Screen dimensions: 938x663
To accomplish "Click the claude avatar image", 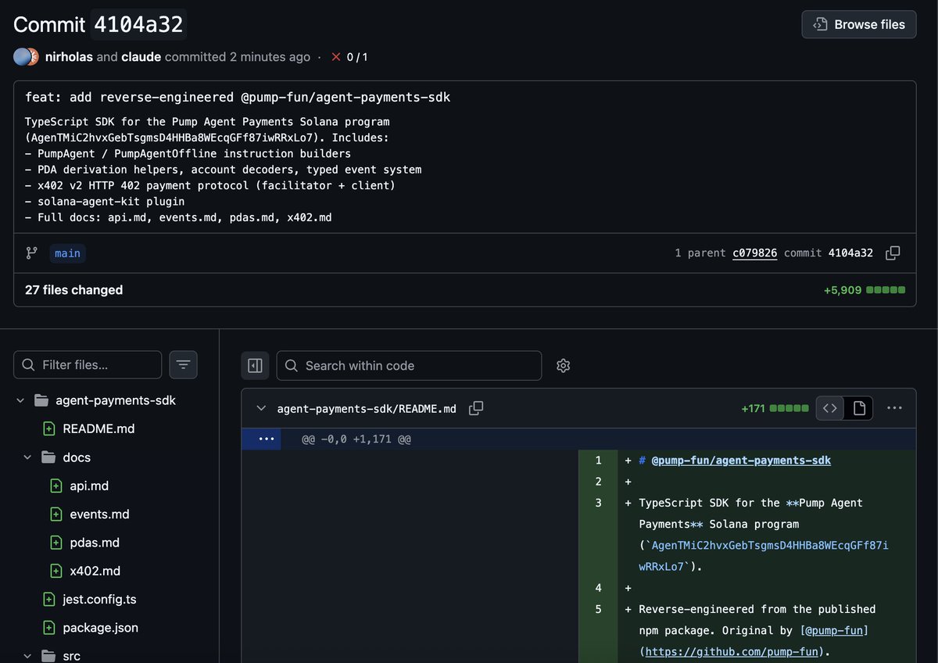I will click(x=33, y=57).
